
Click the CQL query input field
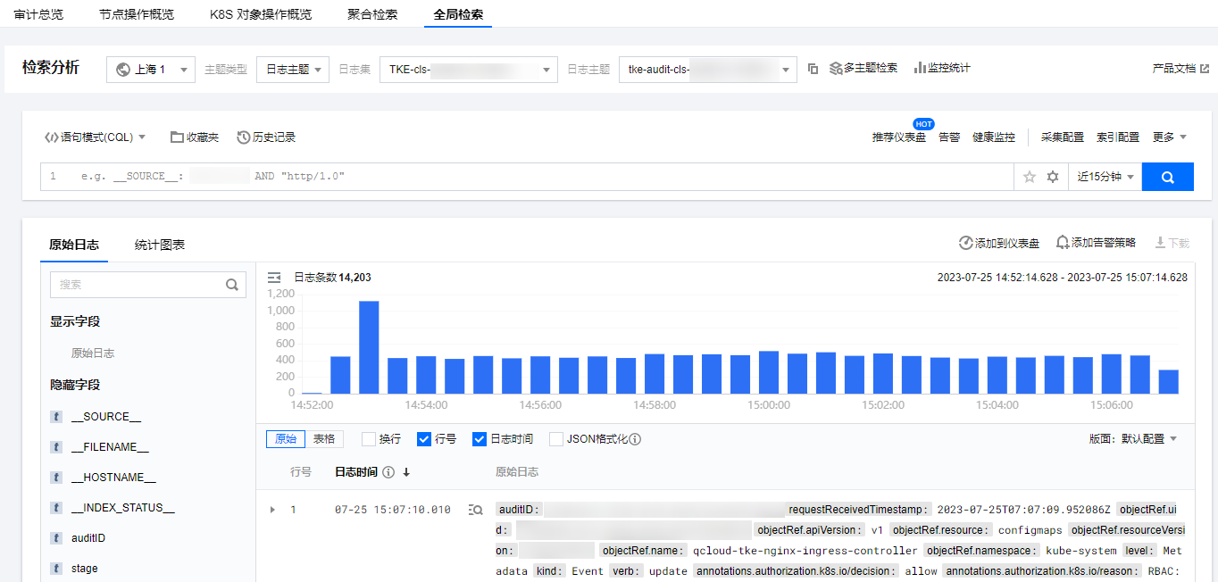coord(527,177)
